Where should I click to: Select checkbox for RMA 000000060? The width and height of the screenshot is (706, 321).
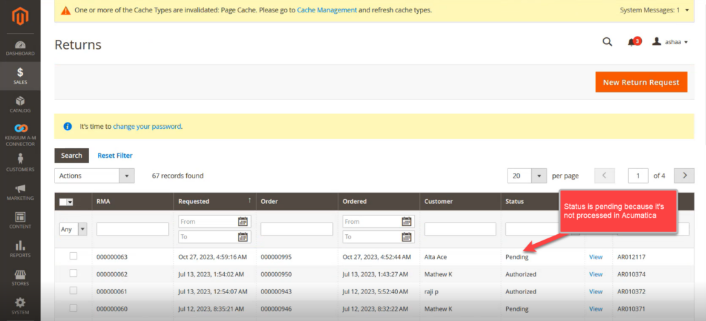click(x=73, y=309)
